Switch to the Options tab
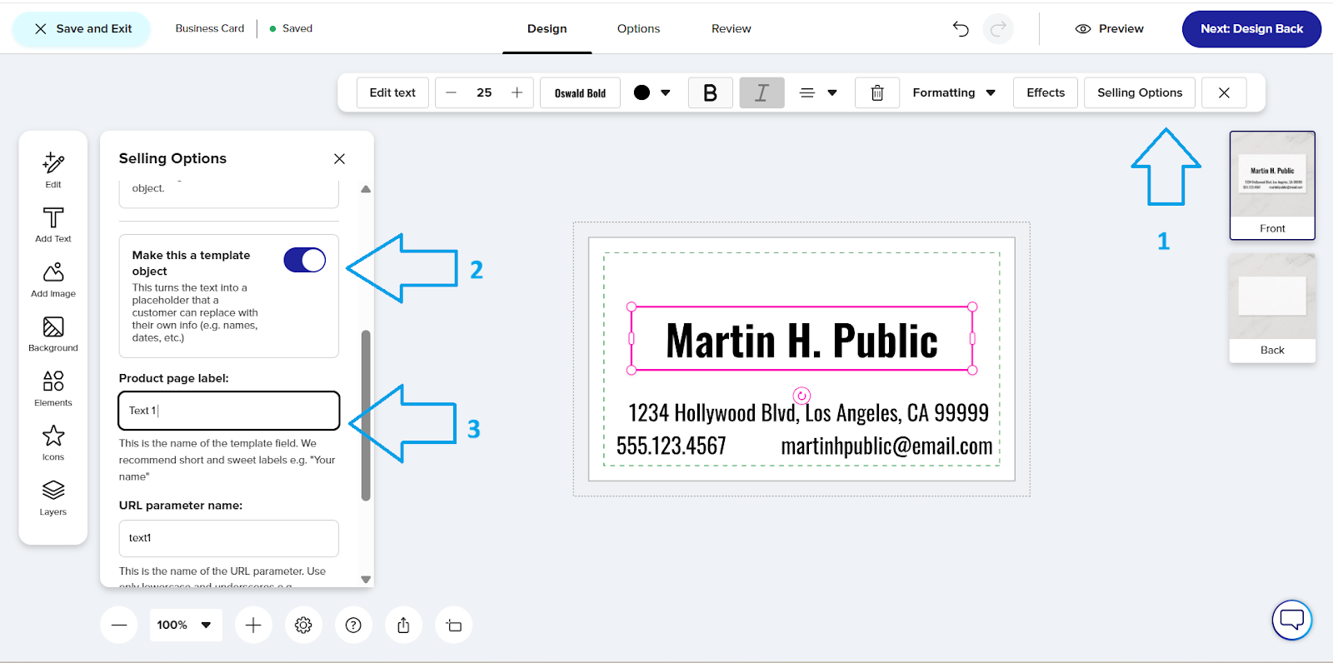This screenshot has height=663, width=1333. click(x=638, y=29)
